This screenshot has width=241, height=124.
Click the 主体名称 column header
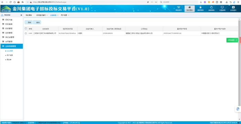(45, 29)
